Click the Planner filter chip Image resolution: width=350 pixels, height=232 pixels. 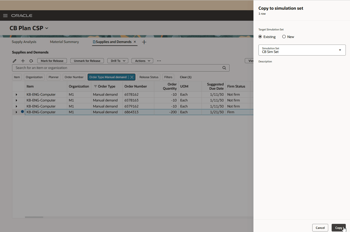(54, 77)
